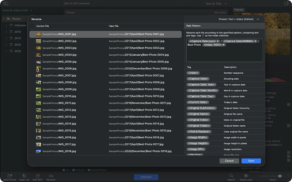Open the Preset: Text + Index dropdown
Image resolution: width=292 pixels, height=182 pixels.
239,19
